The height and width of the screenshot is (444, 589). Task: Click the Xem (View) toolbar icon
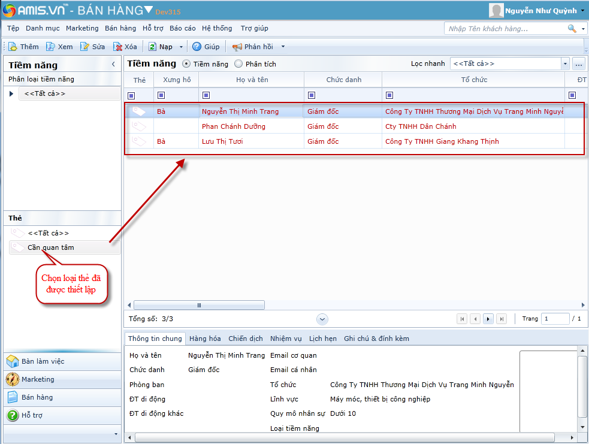(x=51, y=47)
